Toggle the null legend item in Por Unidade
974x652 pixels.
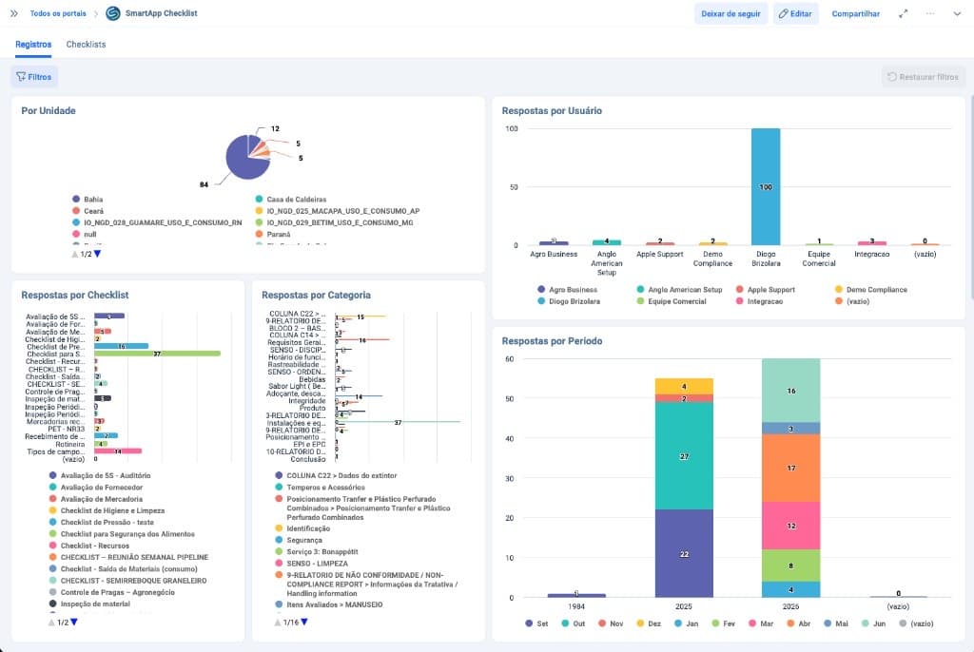pyautogui.click(x=85, y=234)
